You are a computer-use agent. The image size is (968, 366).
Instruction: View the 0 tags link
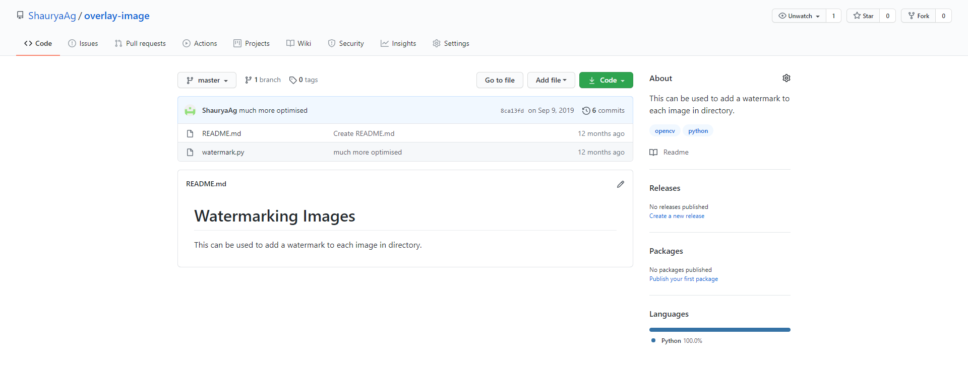coord(304,80)
